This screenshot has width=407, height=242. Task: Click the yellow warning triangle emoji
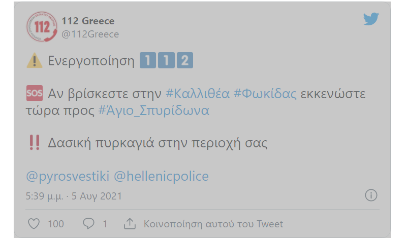34,61
